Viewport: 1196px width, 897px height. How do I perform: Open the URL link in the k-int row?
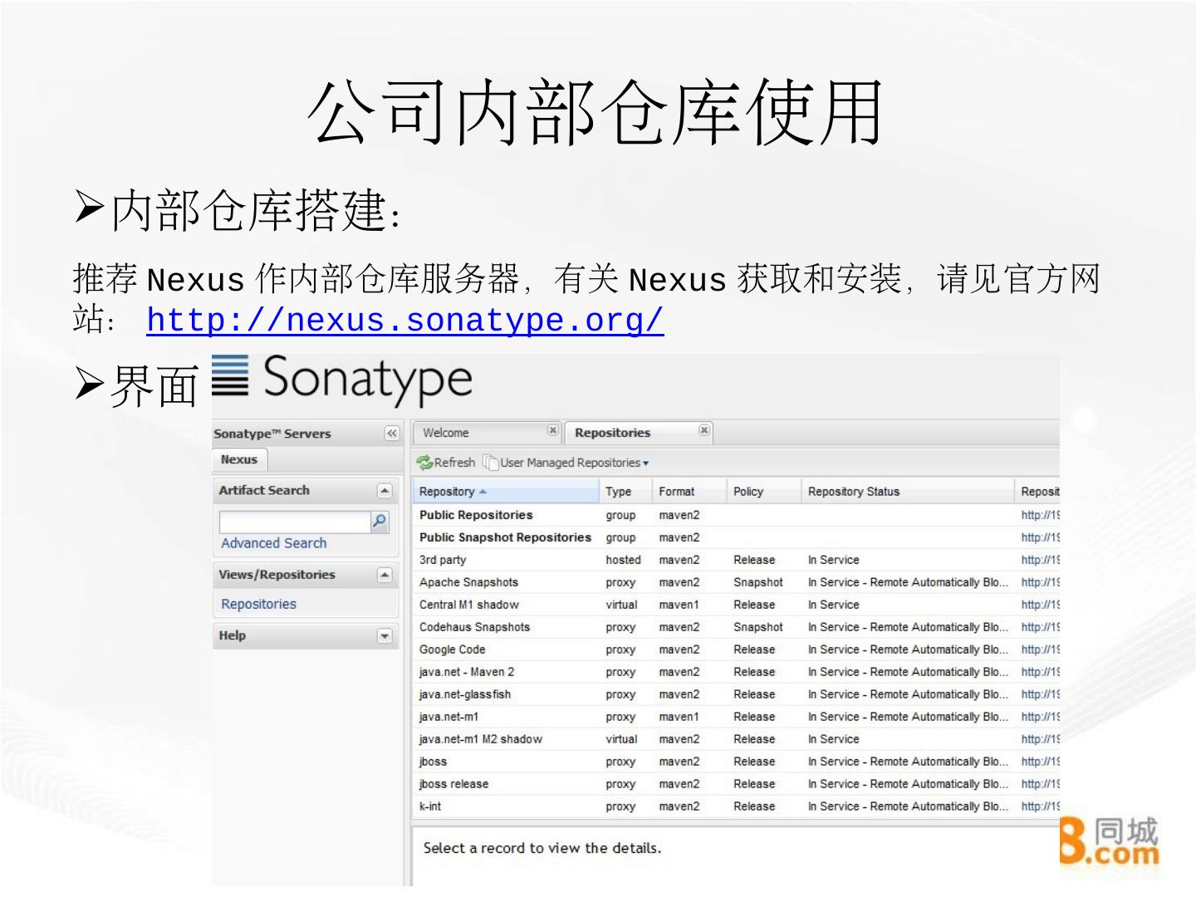1041,806
